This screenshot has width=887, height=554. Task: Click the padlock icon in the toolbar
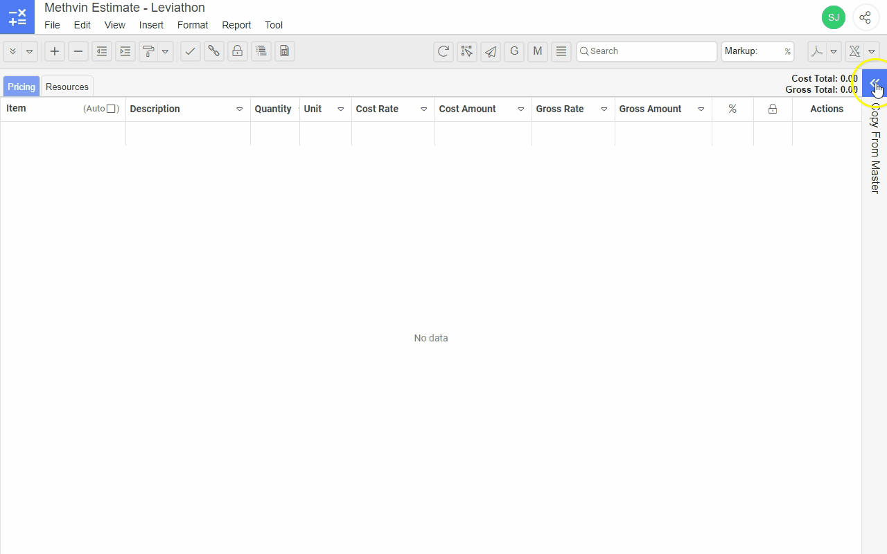[x=237, y=51]
